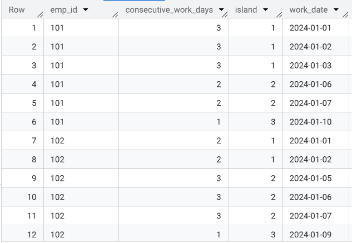
Task: Open the work_date column dropdown arrow
Action: tap(336, 9)
